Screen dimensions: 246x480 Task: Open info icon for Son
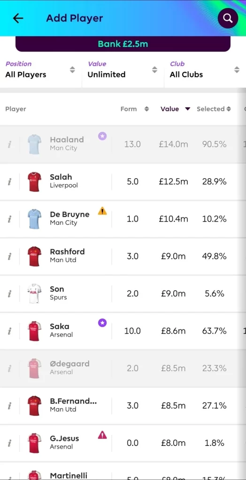coord(9,294)
